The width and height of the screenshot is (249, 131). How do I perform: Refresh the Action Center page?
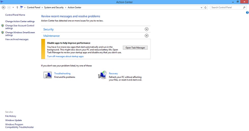point(205,7)
